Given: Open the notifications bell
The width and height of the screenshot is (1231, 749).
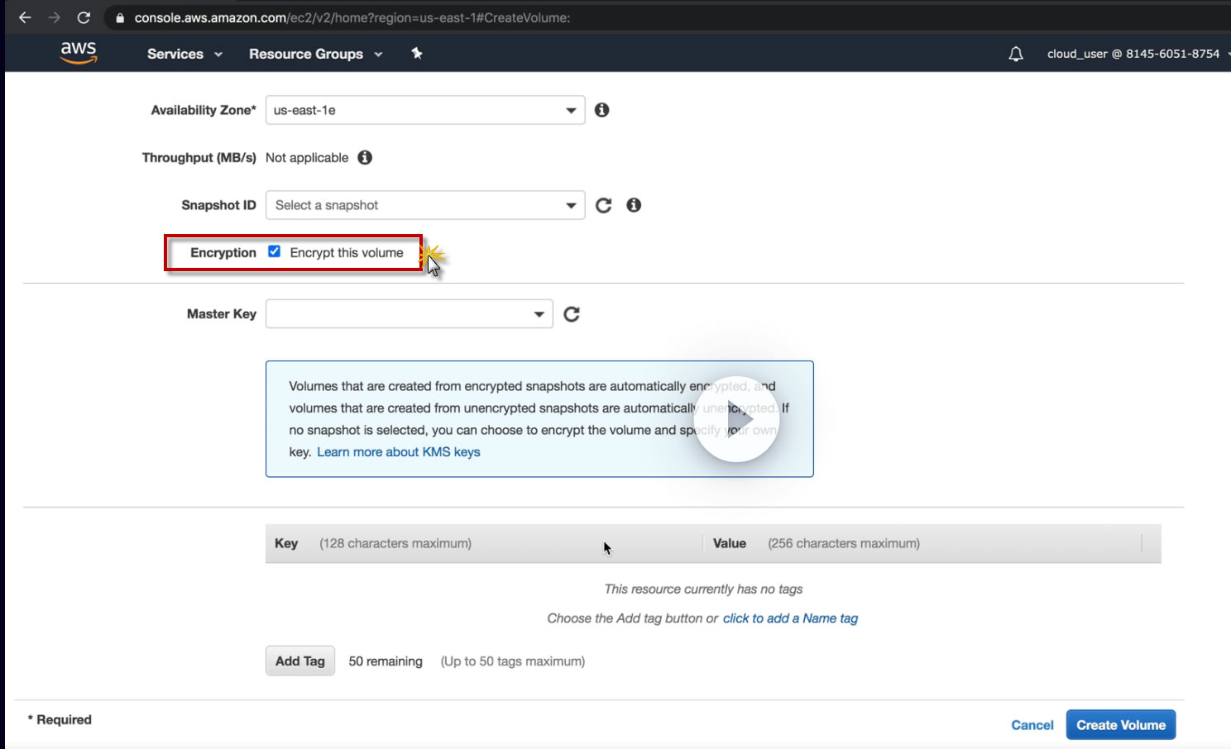Looking at the screenshot, I should point(1016,55).
